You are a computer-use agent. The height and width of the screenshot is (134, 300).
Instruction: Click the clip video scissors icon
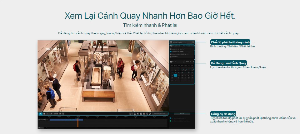pos(141,114)
